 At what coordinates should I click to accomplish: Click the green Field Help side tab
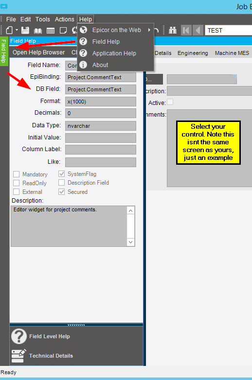pos(4,52)
